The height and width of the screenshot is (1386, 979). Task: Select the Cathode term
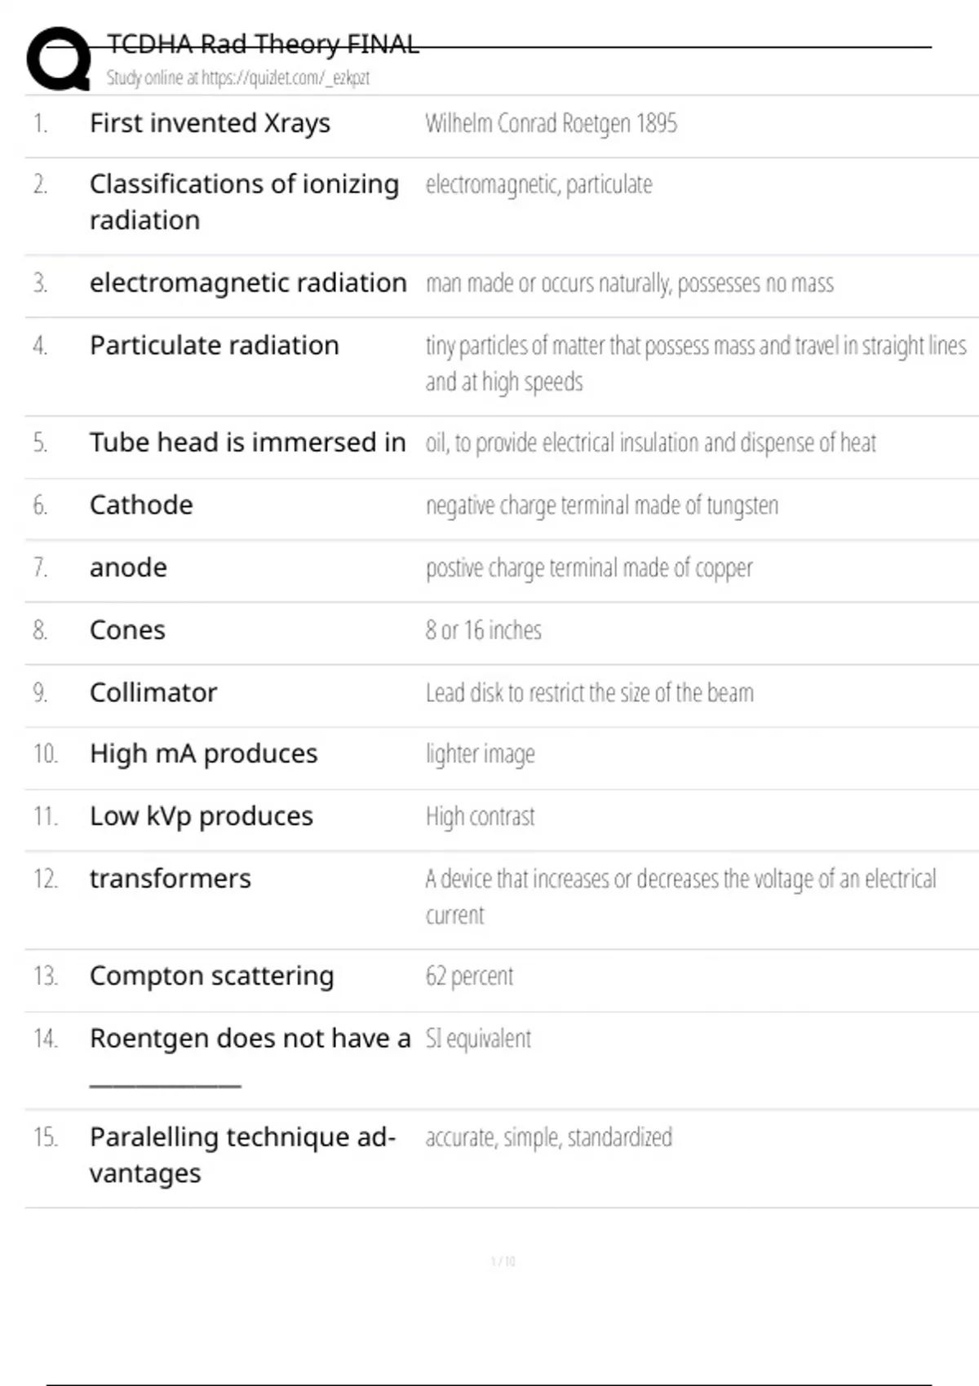[141, 505]
